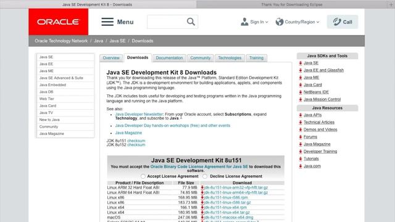Image resolution: width=395 pixels, height=222 pixels.
Task: Click download arrow icon beside Java EE and Glassfish
Action: tap(301, 70)
